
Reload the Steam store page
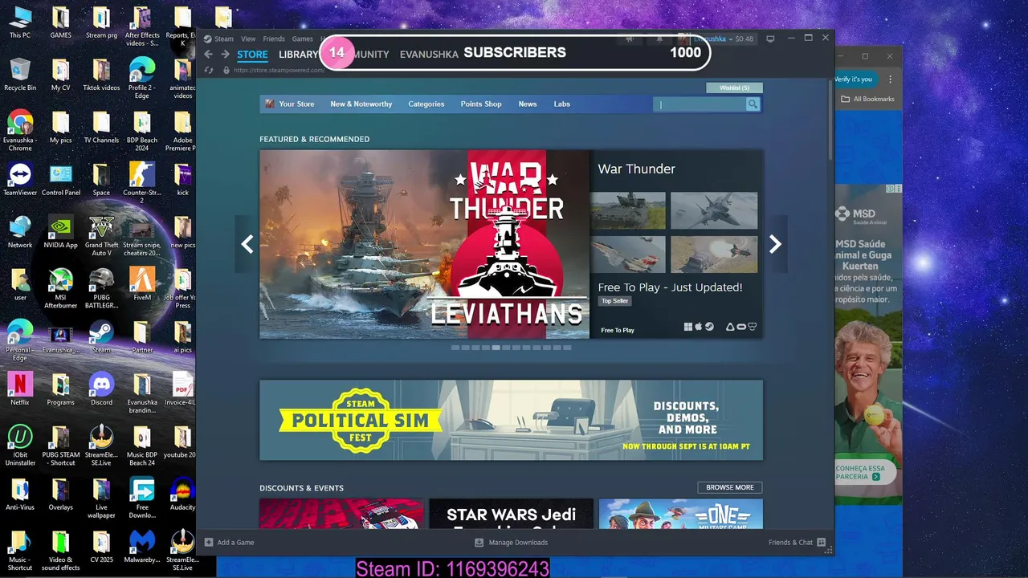tap(209, 70)
